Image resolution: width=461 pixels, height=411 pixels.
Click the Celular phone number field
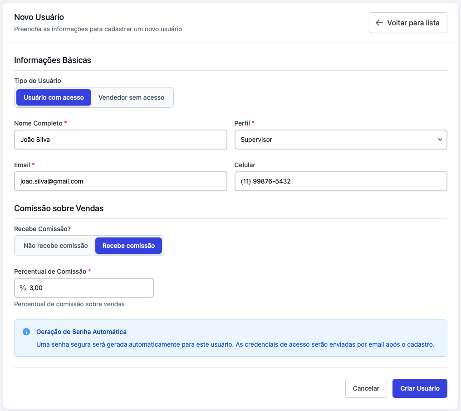pyautogui.click(x=340, y=181)
